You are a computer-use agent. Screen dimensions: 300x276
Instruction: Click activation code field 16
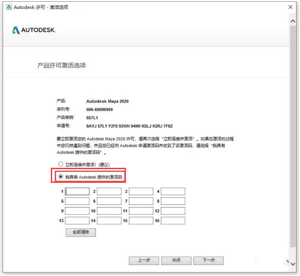click(173, 220)
